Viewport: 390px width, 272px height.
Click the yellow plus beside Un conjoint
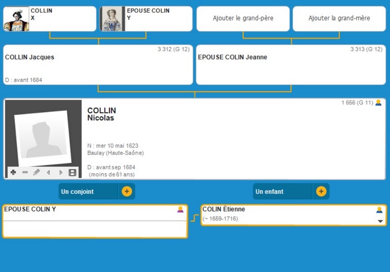[126, 191]
